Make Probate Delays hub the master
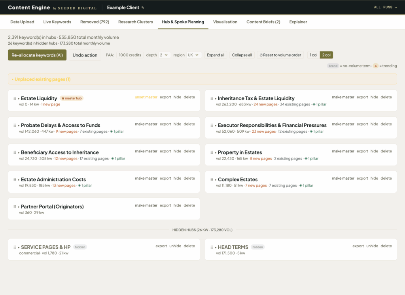405x295 pixels. pyautogui.click(x=146, y=124)
